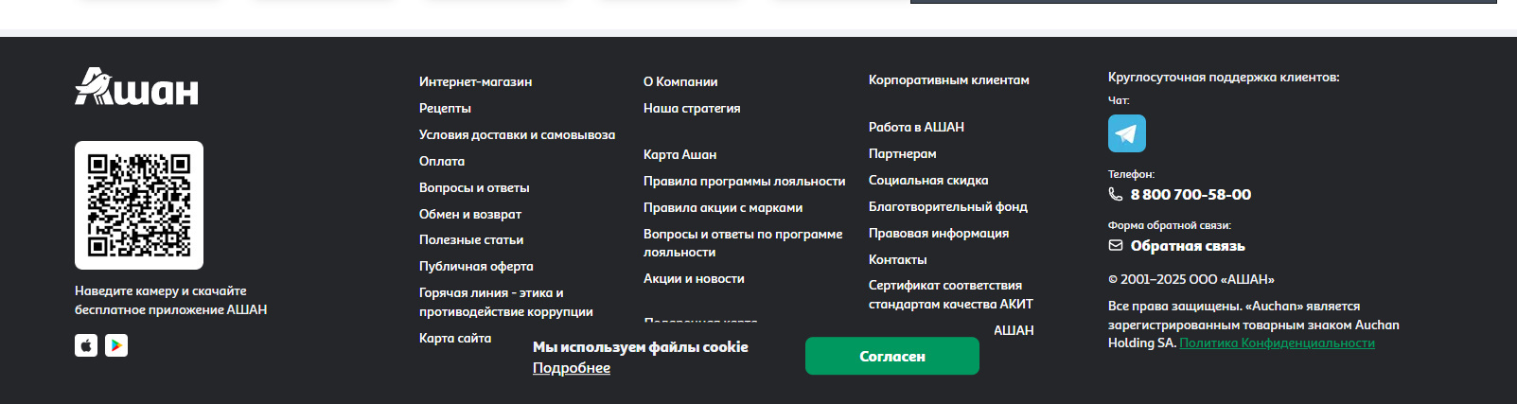Go to Интернет-магазин
Screen dimensions: 1517x404
[475, 81]
